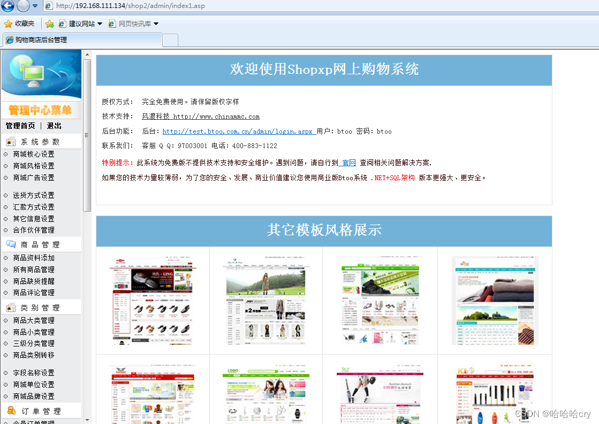Click the address bar URL field
Screen dimensions: 599x424
[x=321, y=6]
